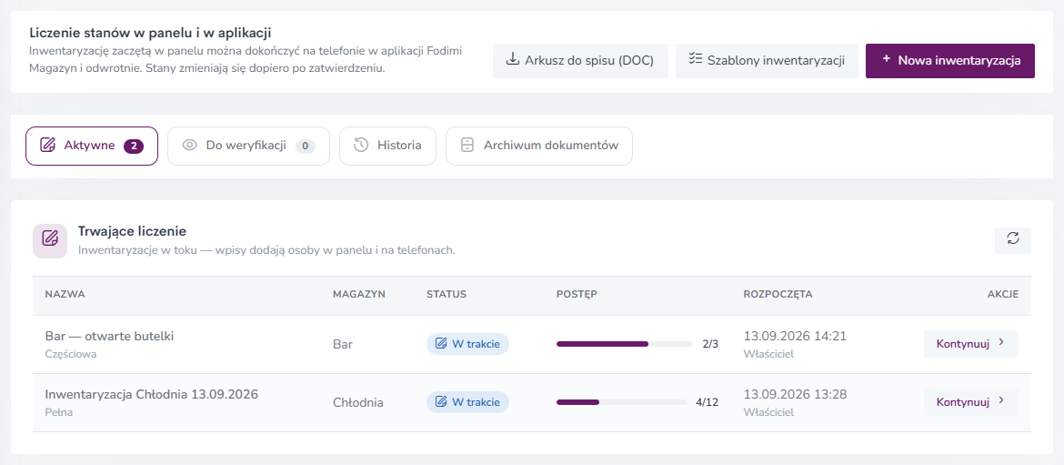Click the W trakcie badge in Chłodnia row
1064x465 pixels.
(x=467, y=402)
